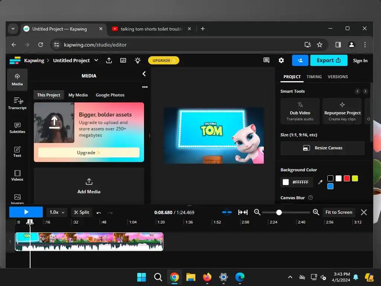
Task: Select the video clip on the timeline
Action: (x=89, y=241)
